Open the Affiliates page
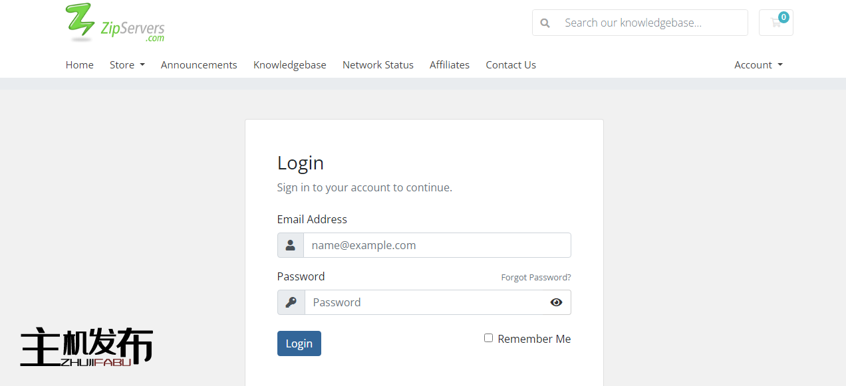This screenshot has width=846, height=386. click(x=450, y=64)
